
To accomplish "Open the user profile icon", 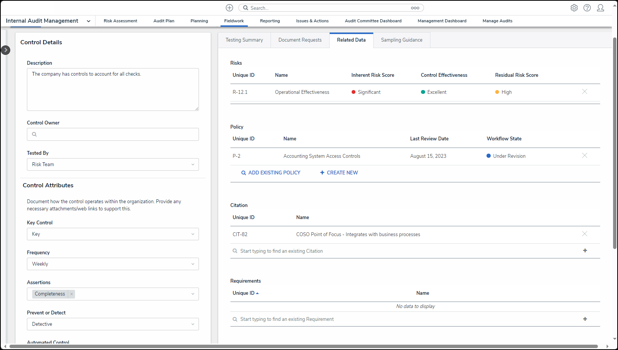I will point(600,8).
